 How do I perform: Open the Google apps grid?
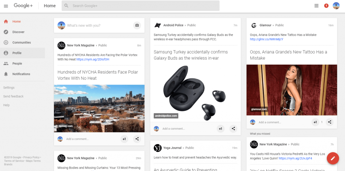pos(316,6)
